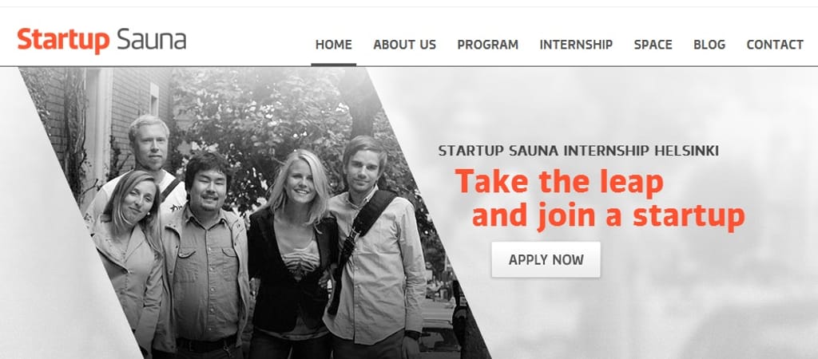
Task: Open the SPACE page link
Action: pos(653,45)
